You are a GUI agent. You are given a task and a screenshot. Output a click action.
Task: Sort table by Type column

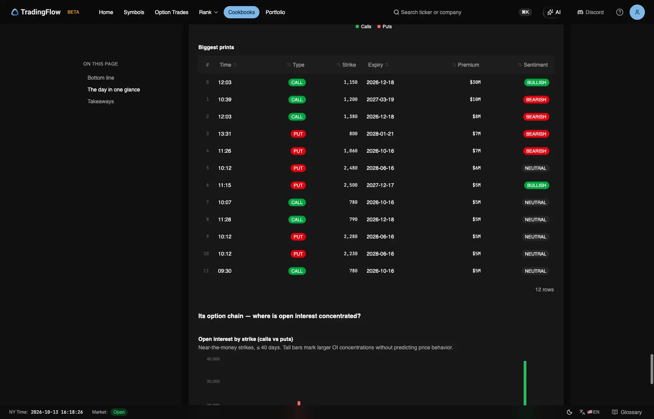coord(295,65)
